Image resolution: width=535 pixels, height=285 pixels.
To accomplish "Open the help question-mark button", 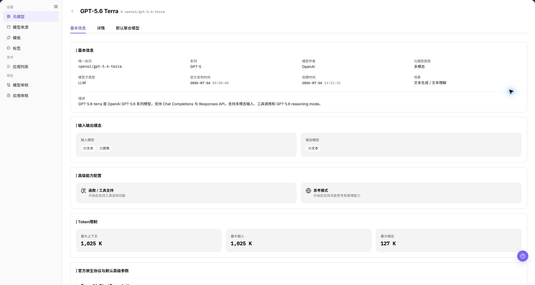I will (x=522, y=256).
